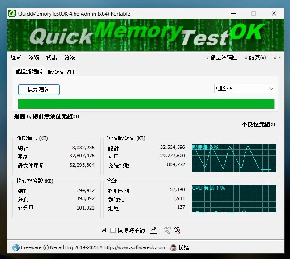Click the 分頁 value 193,392
Image resolution: width=290 pixels, height=259 pixels.
[86, 198]
